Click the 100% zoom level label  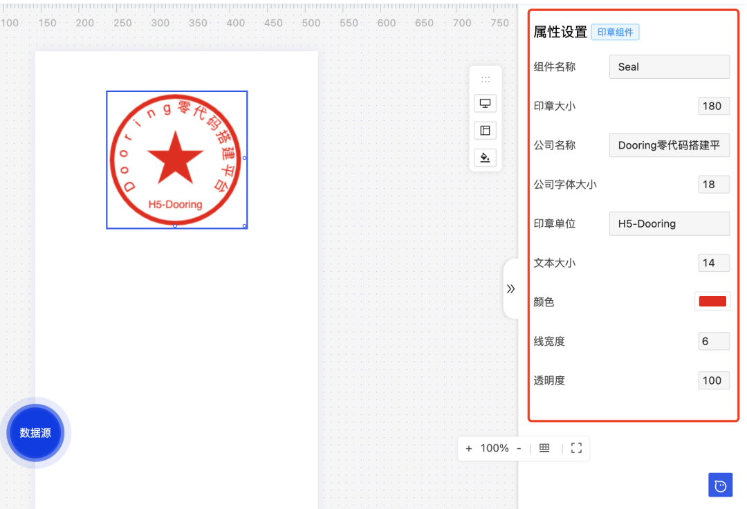pyautogui.click(x=492, y=448)
